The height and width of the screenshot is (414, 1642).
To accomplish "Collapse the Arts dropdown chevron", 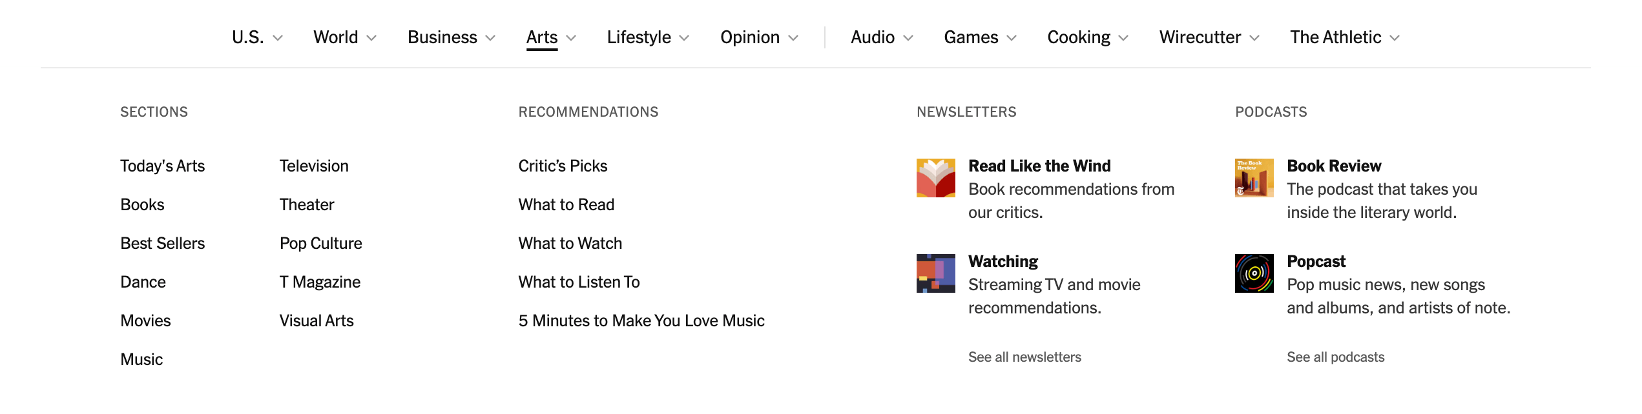I will (x=571, y=38).
